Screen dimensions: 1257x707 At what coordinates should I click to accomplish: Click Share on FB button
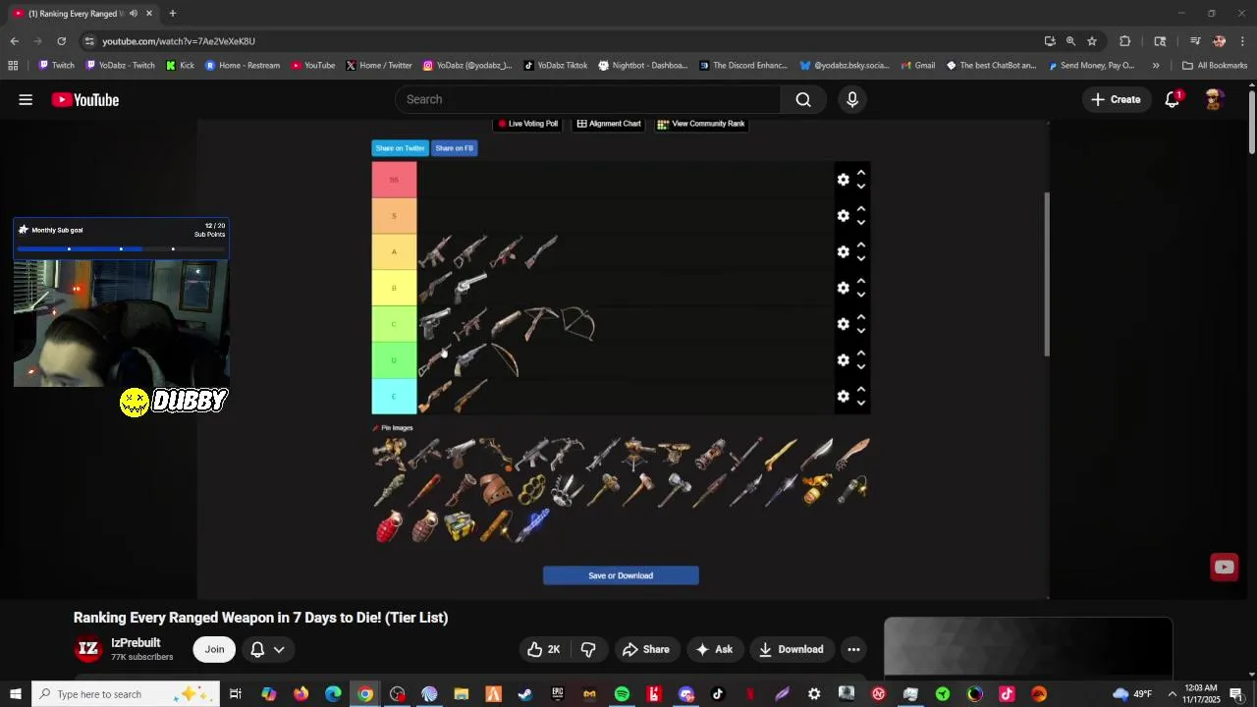454,148
